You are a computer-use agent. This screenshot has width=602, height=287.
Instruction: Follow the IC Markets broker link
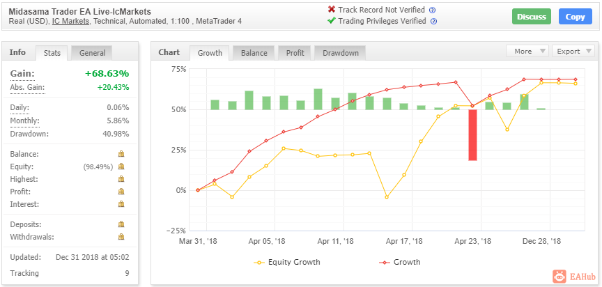[70, 21]
